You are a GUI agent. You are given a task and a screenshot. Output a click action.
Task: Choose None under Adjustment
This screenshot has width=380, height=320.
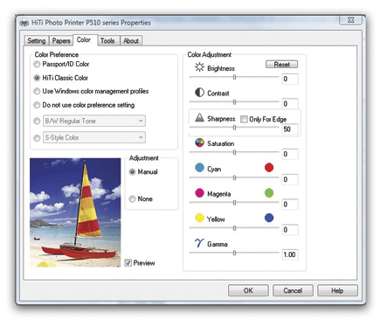point(132,198)
